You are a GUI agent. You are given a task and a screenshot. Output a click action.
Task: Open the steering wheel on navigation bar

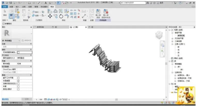pyautogui.click(x=162, y=45)
